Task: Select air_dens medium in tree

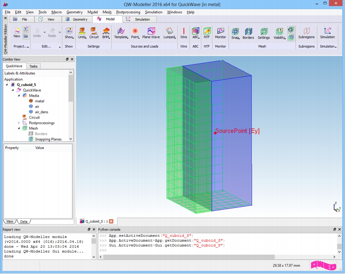Action: coord(38,112)
